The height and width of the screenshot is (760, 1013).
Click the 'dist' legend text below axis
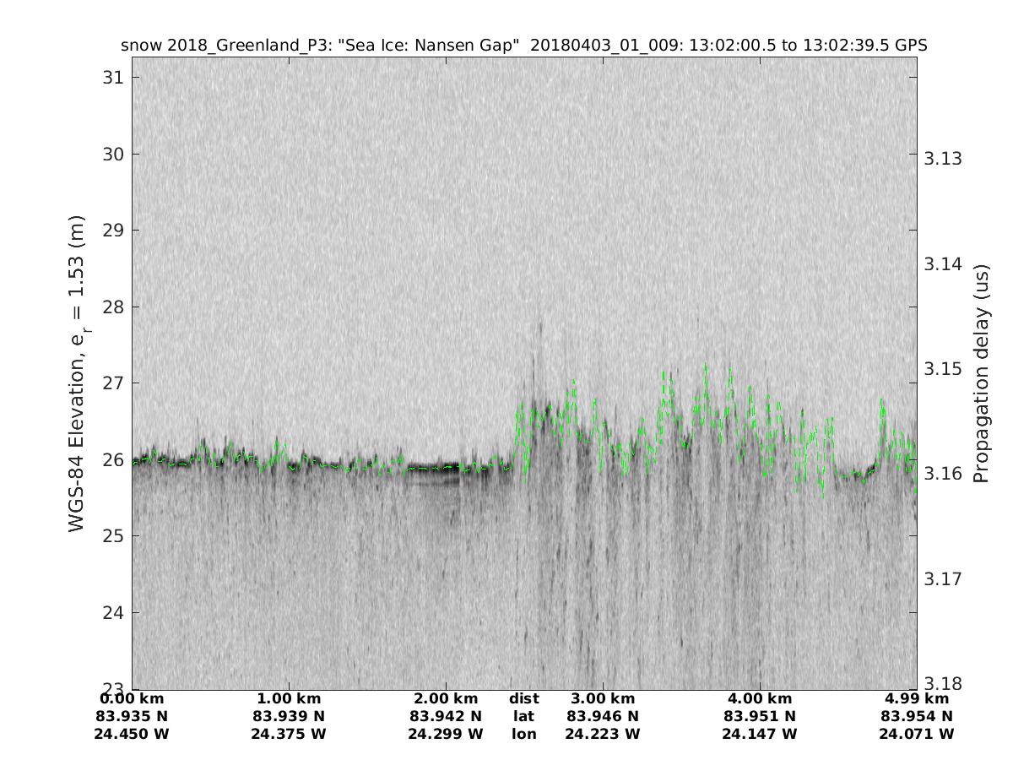pyautogui.click(x=523, y=698)
